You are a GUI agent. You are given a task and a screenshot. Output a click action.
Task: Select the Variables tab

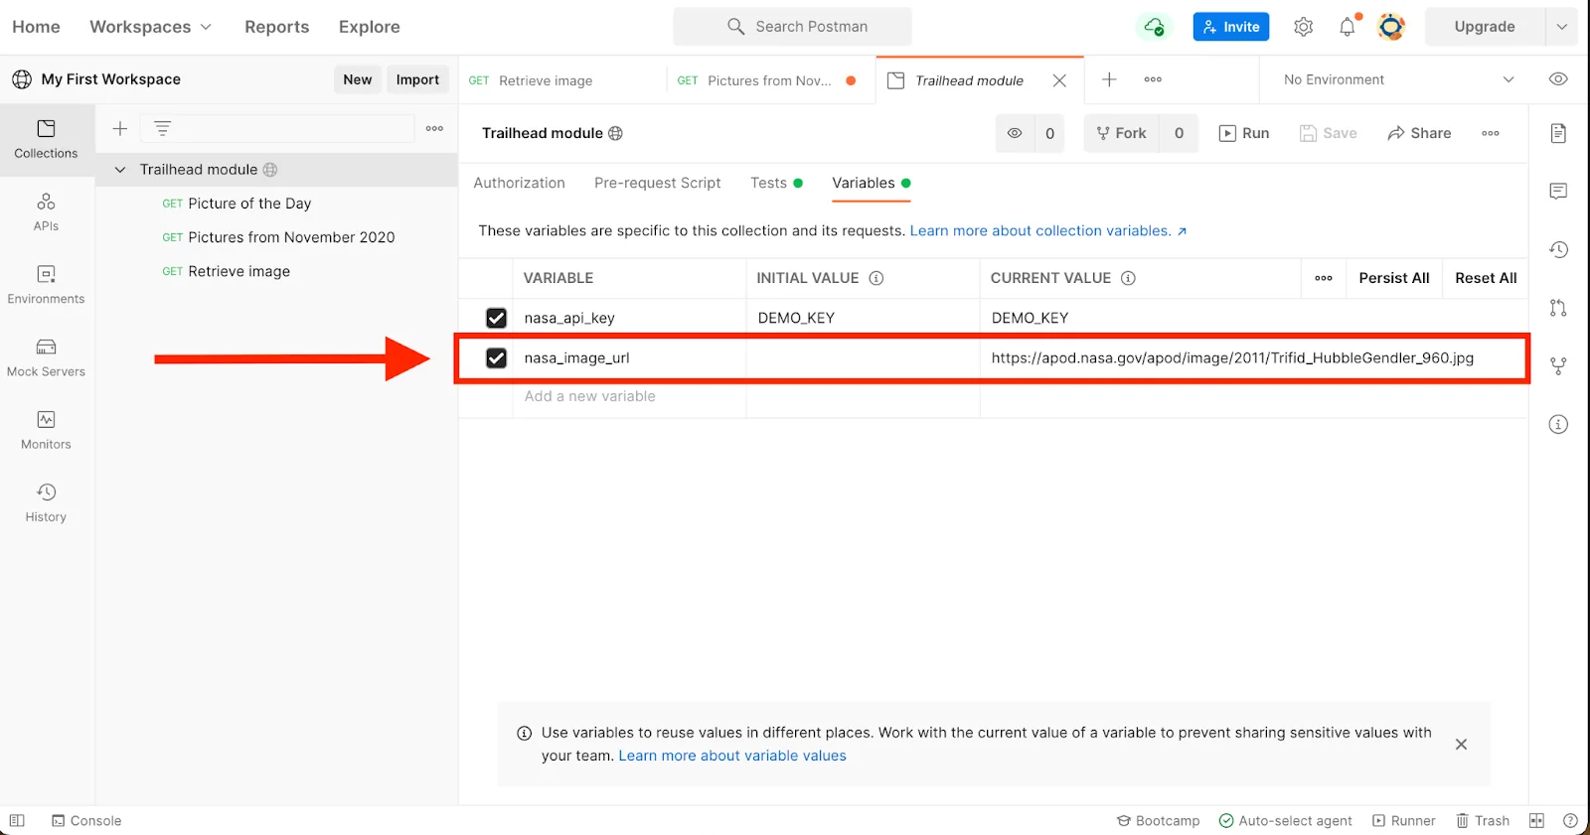coord(871,183)
